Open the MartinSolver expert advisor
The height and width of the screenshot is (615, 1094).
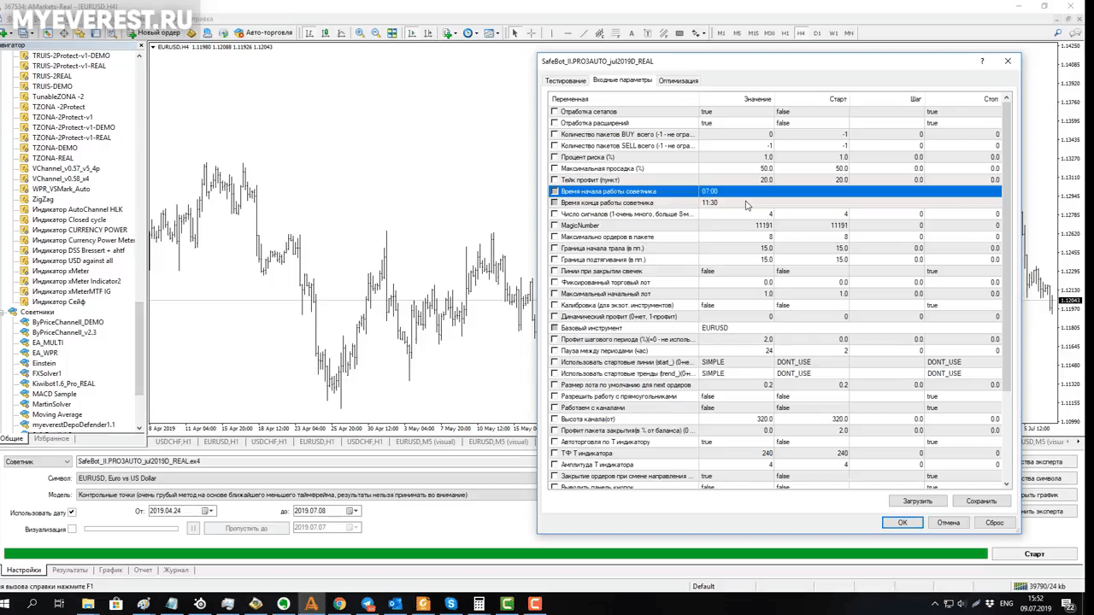(x=51, y=404)
